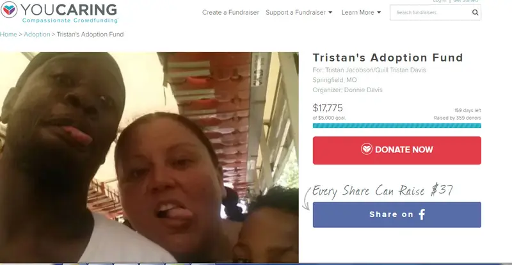This screenshot has height=265, width=512.
Task: Click the Donate Now button
Action: click(x=397, y=150)
